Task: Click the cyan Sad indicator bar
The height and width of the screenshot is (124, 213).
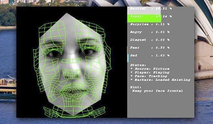Action: [128, 58]
